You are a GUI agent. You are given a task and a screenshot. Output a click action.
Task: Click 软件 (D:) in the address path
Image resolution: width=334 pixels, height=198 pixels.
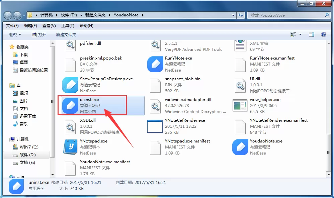69,15
